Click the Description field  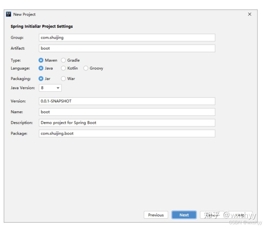pyautogui.click(x=127, y=123)
